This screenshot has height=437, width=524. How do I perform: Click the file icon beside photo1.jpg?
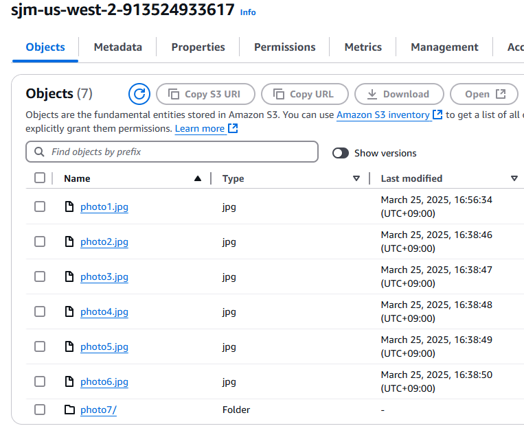pyautogui.click(x=69, y=206)
